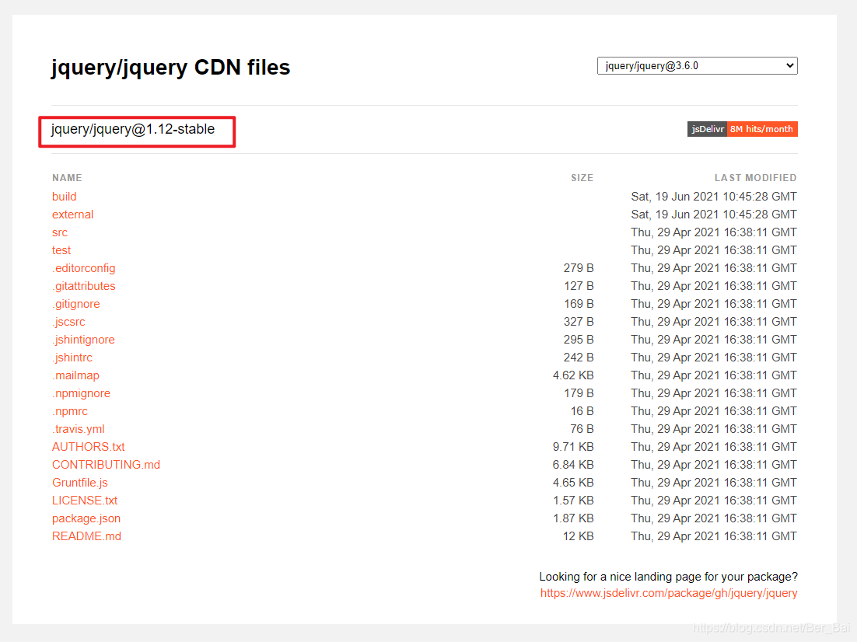Follow the jsdelivr.com package landing page link
The height and width of the screenshot is (642, 857).
point(669,593)
